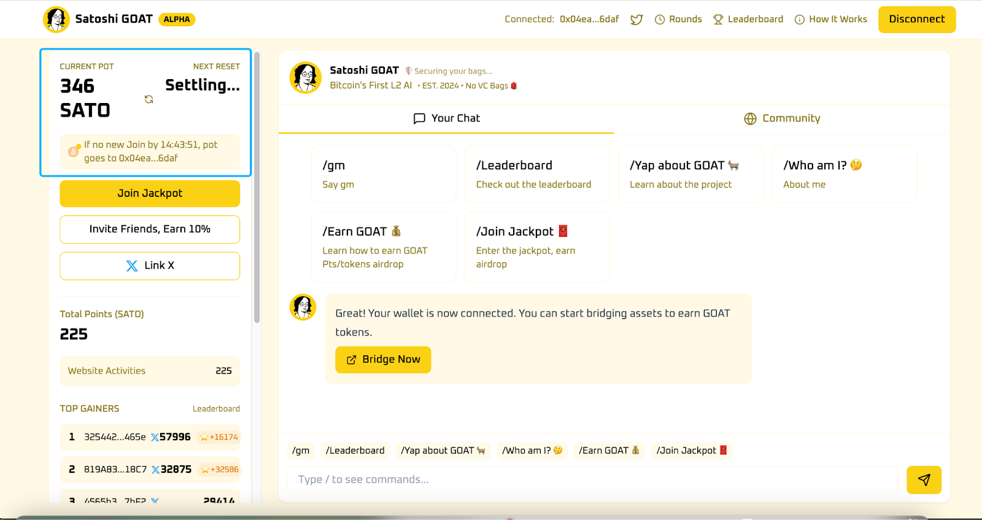
Task: Open the Leaderboard link in top navigation
Action: (x=748, y=20)
